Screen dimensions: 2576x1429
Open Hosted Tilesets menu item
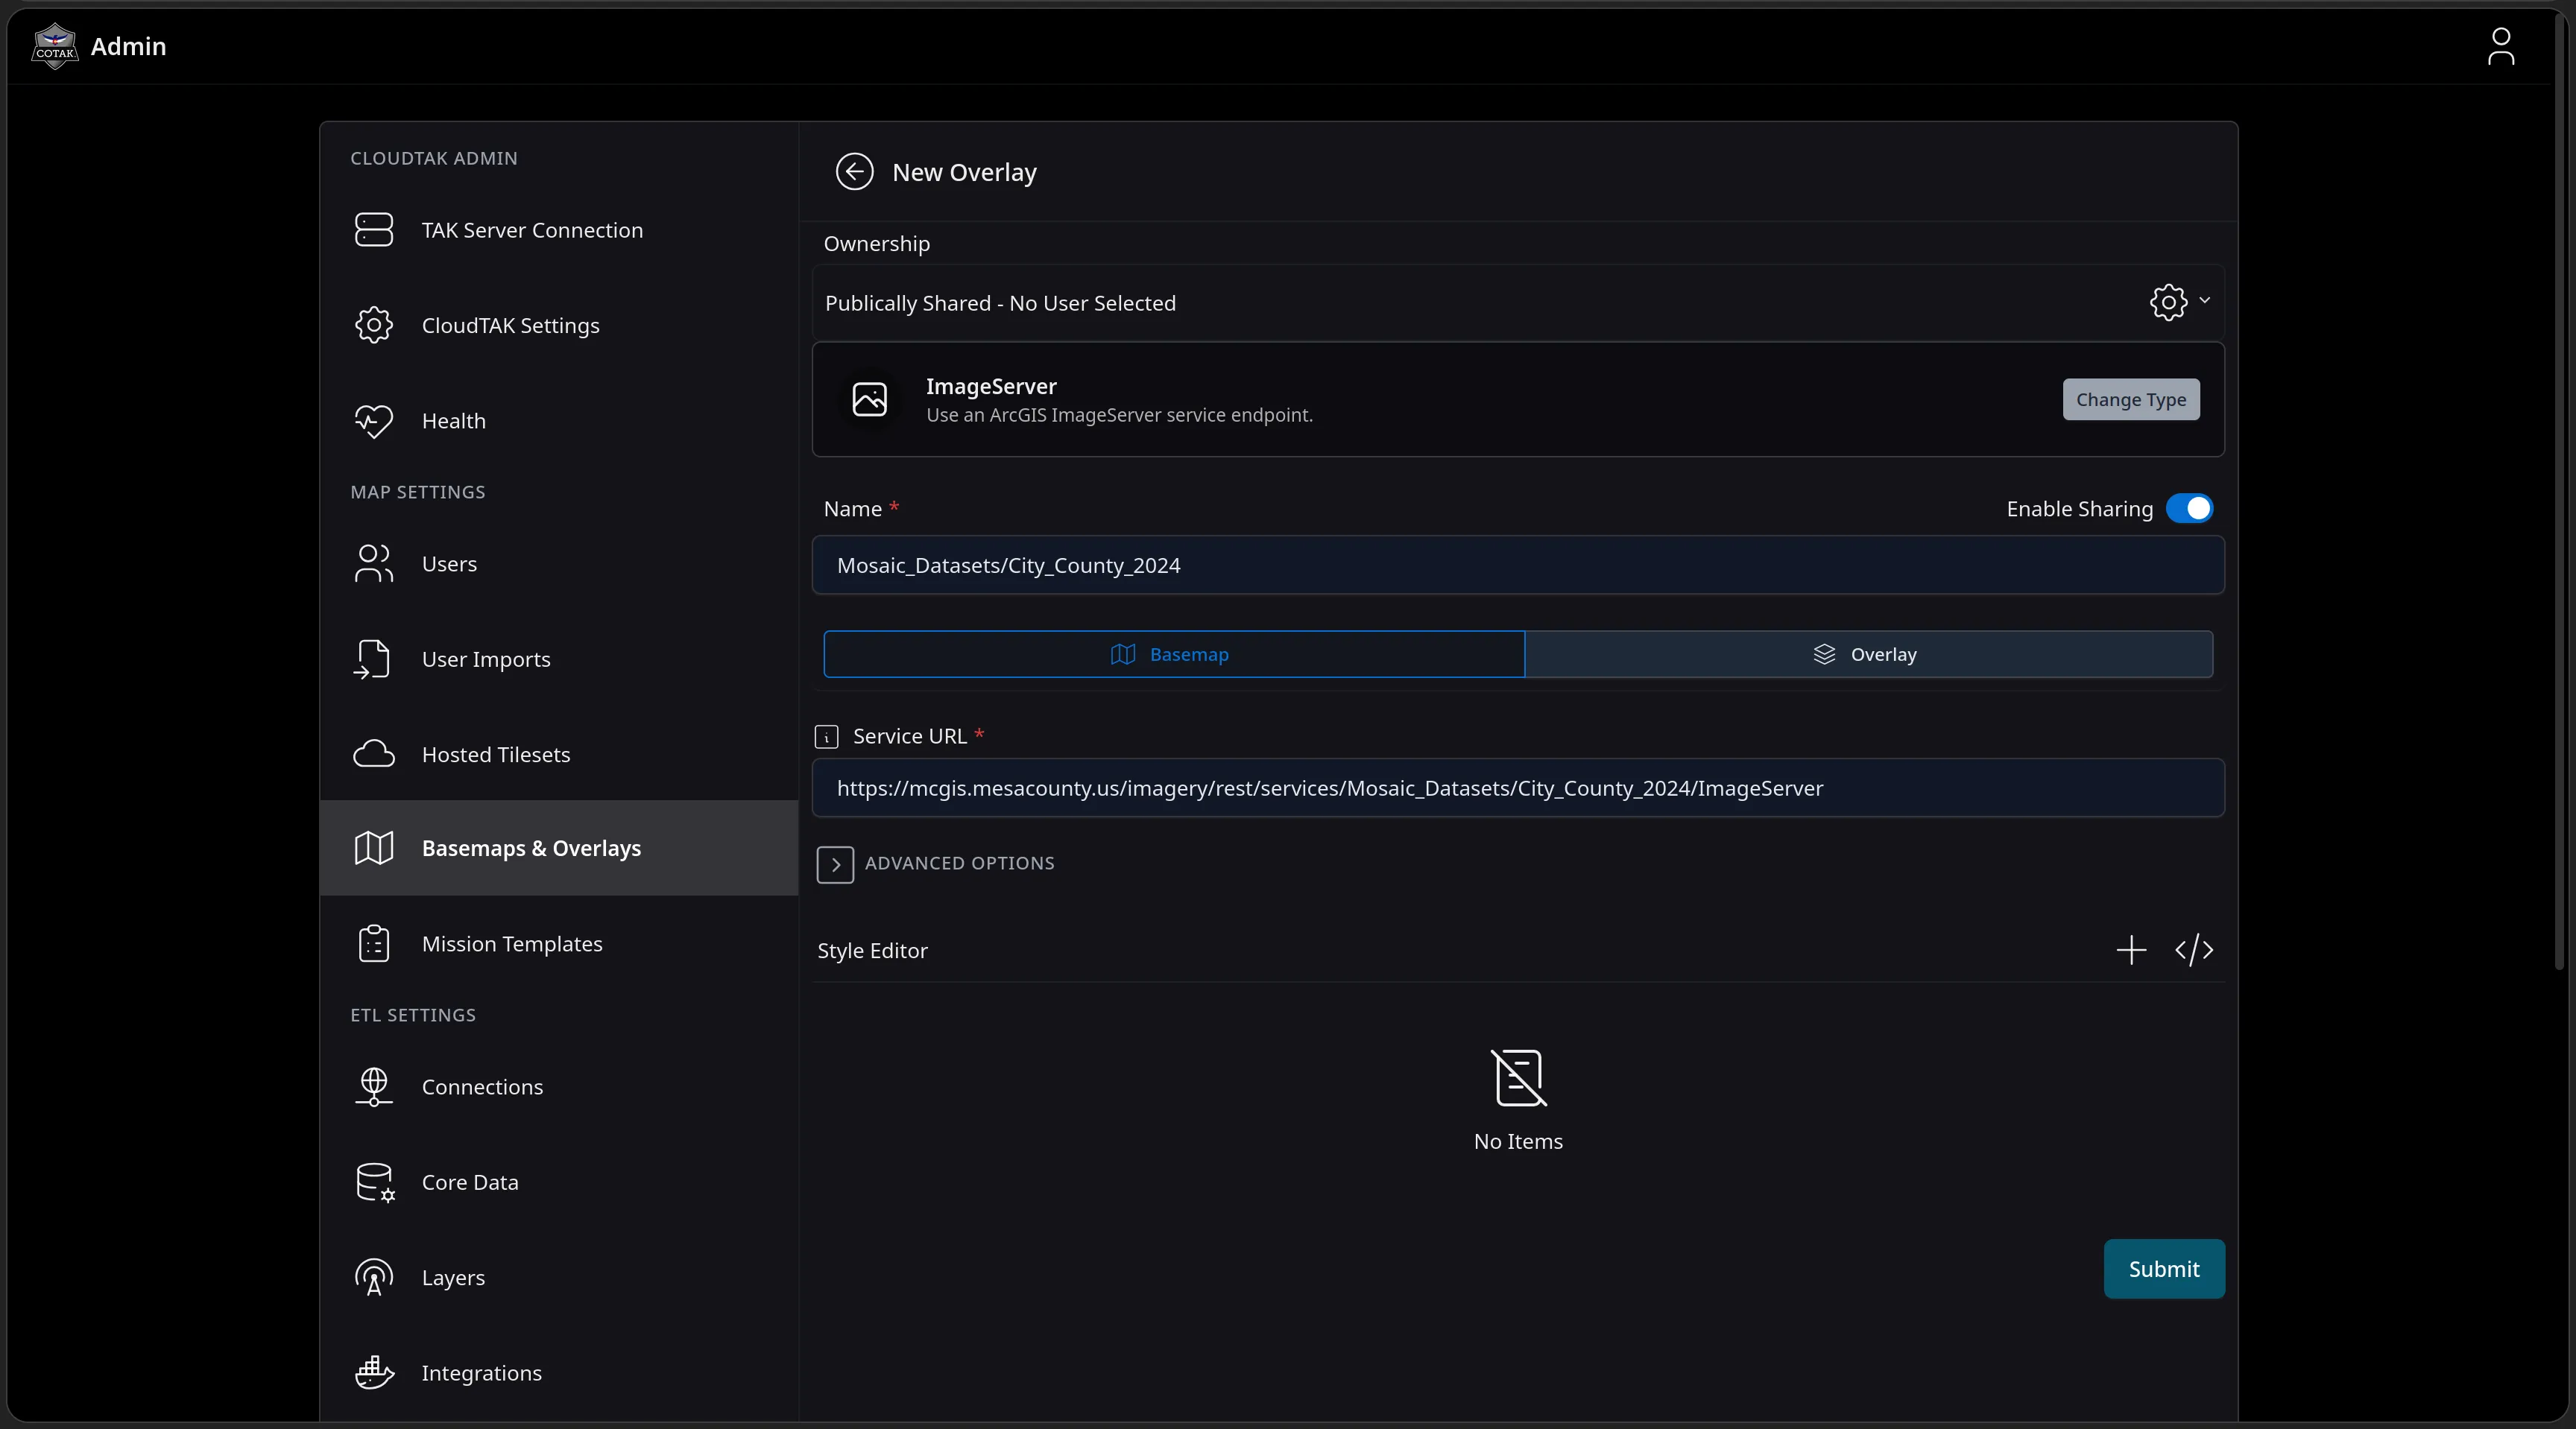click(x=559, y=755)
